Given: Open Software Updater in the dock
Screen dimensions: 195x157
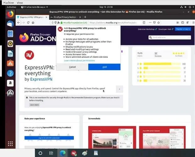Looking at the screenshot, I should [x=10, y=93].
